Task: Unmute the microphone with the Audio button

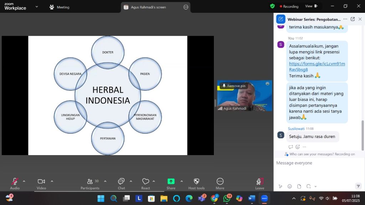Action: pos(15,182)
